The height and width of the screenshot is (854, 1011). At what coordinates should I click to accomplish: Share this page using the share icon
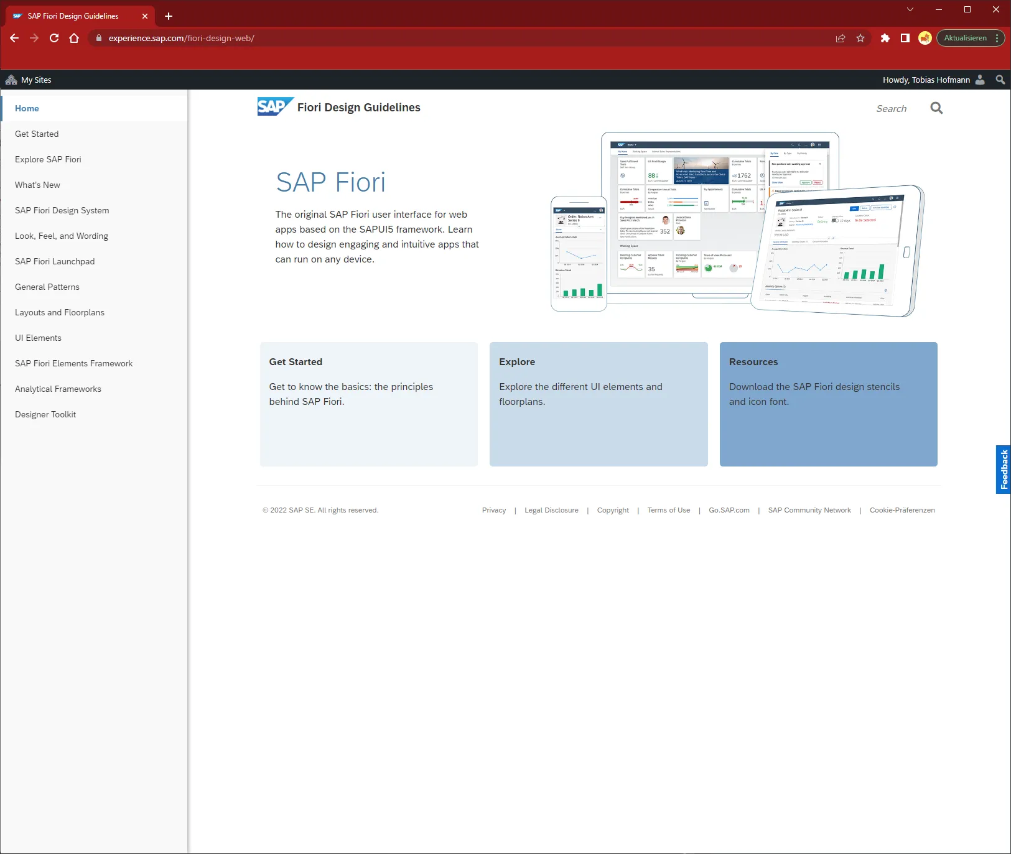point(841,38)
